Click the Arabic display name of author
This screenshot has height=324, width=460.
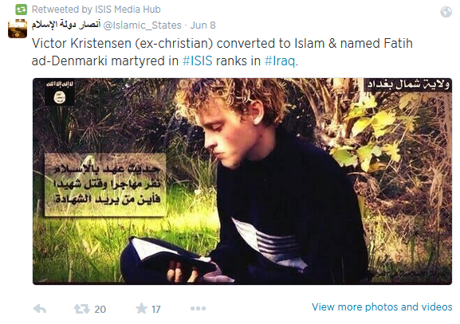[x=66, y=25]
